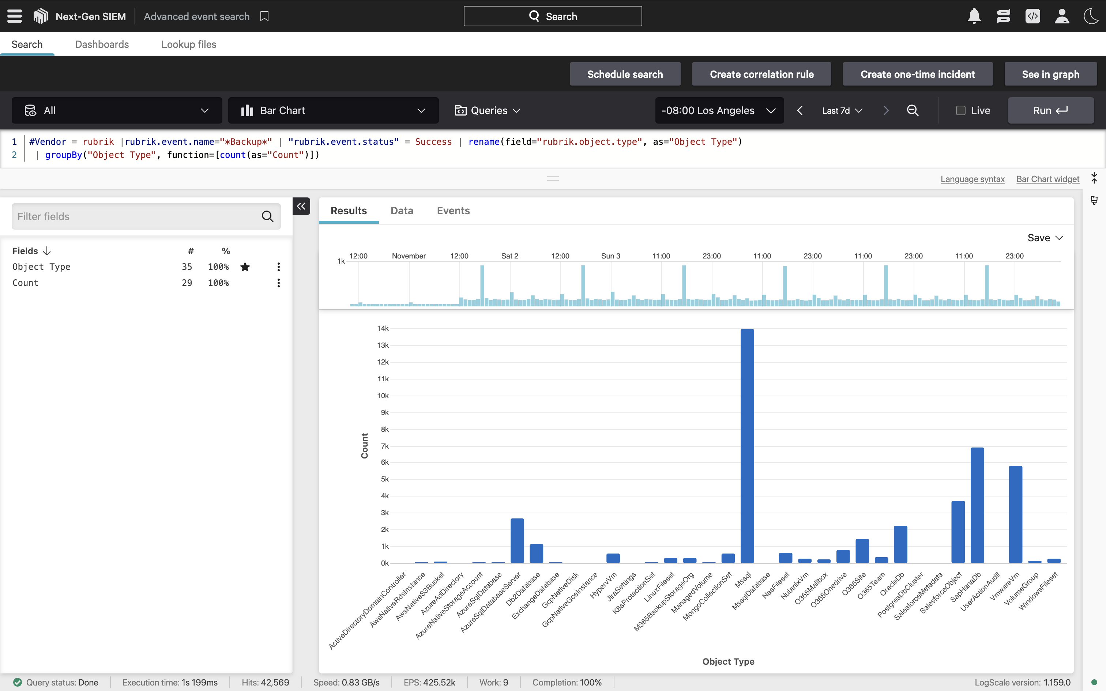This screenshot has width=1106, height=691.
Task: Click Create correlation rule button
Action: coord(761,74)
